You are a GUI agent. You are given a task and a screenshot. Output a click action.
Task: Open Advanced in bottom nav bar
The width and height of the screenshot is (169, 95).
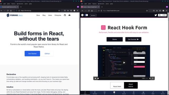(x=124, y=93)
